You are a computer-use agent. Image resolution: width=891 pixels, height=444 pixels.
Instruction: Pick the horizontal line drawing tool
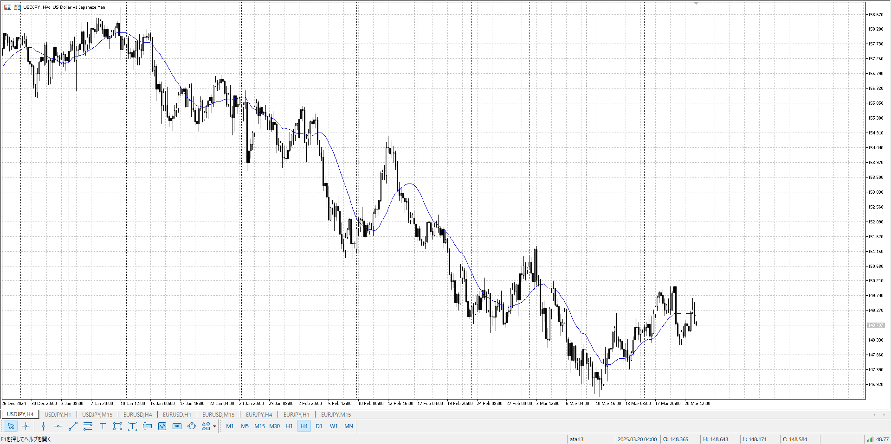pyautogui.click(x=58, y=426)
